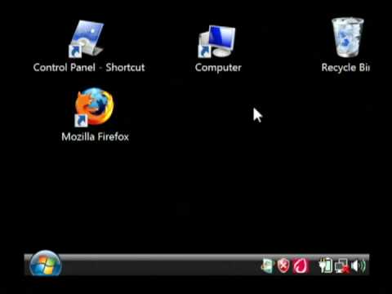Screen dimensions: 392x294
Task: Open the disconnected network tray icon
Action: [x=342, y=266]
